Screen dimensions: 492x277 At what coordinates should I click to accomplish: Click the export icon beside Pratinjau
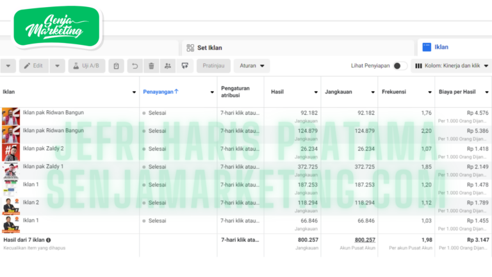tap(185, 66)
